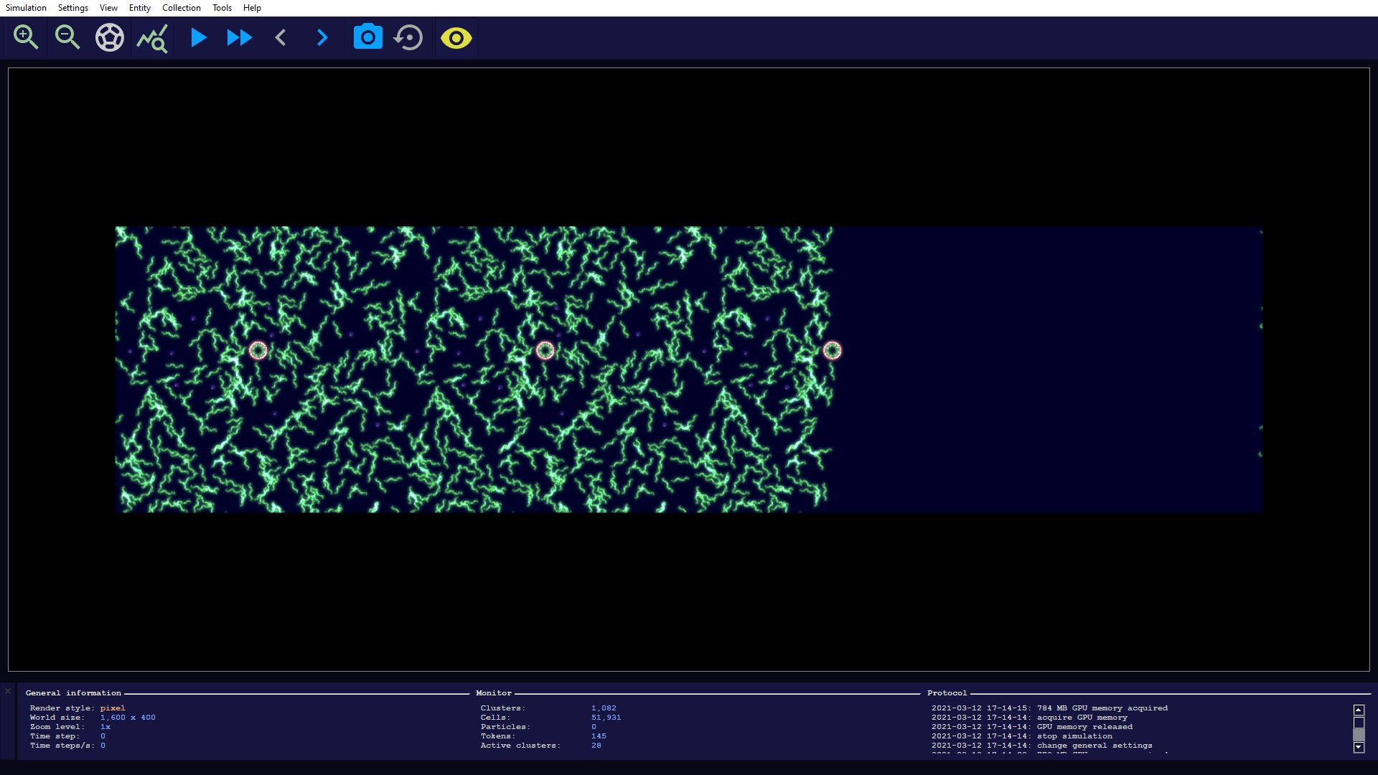Take a snapshot with camera icon

tap(367, 37)
